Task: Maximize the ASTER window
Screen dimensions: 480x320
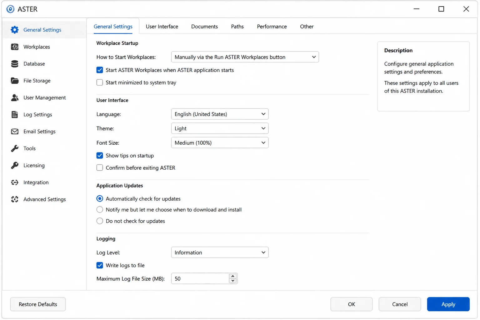Action: pyautogui.click(x=441, y=9)
